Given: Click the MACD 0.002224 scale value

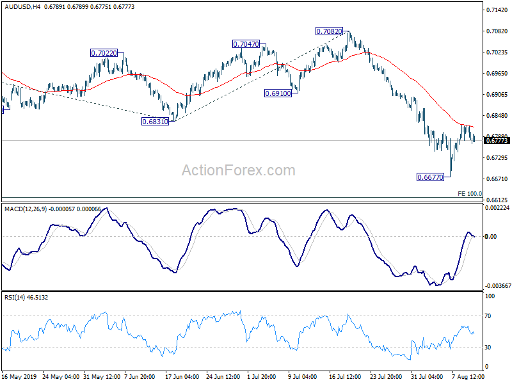Looking at the screenshot, I should coord(497,207).
